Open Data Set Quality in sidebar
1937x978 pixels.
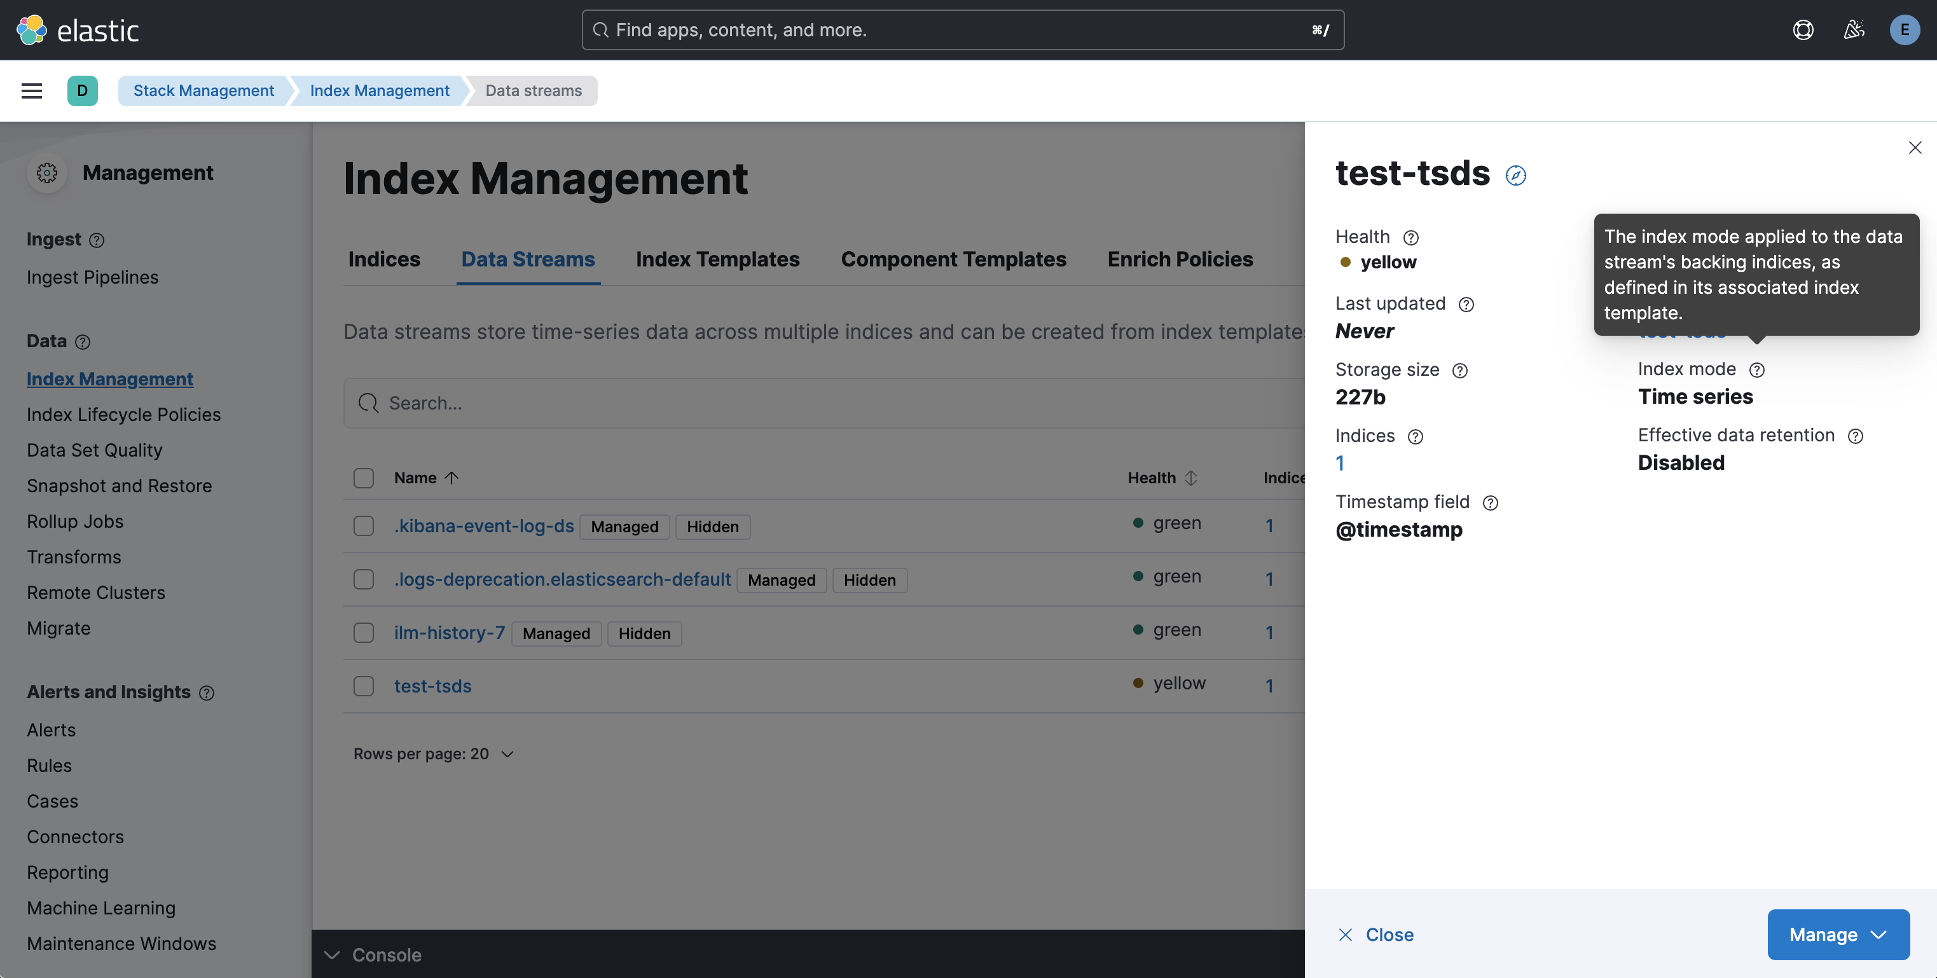[95, 450]
